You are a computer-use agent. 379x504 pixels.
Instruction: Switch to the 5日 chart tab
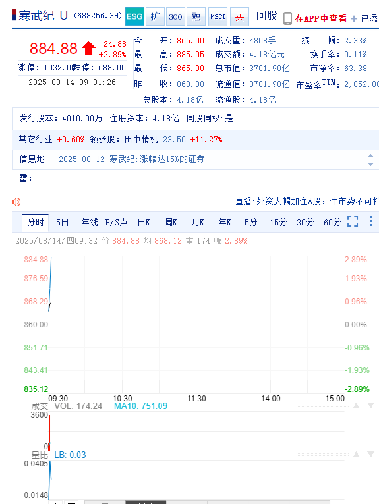63,223
